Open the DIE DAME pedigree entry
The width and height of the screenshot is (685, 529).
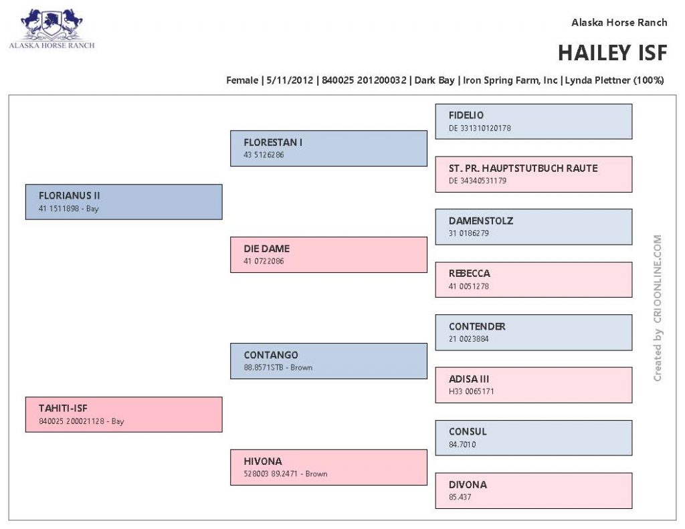pyautogui.click(x=328, y=255)
